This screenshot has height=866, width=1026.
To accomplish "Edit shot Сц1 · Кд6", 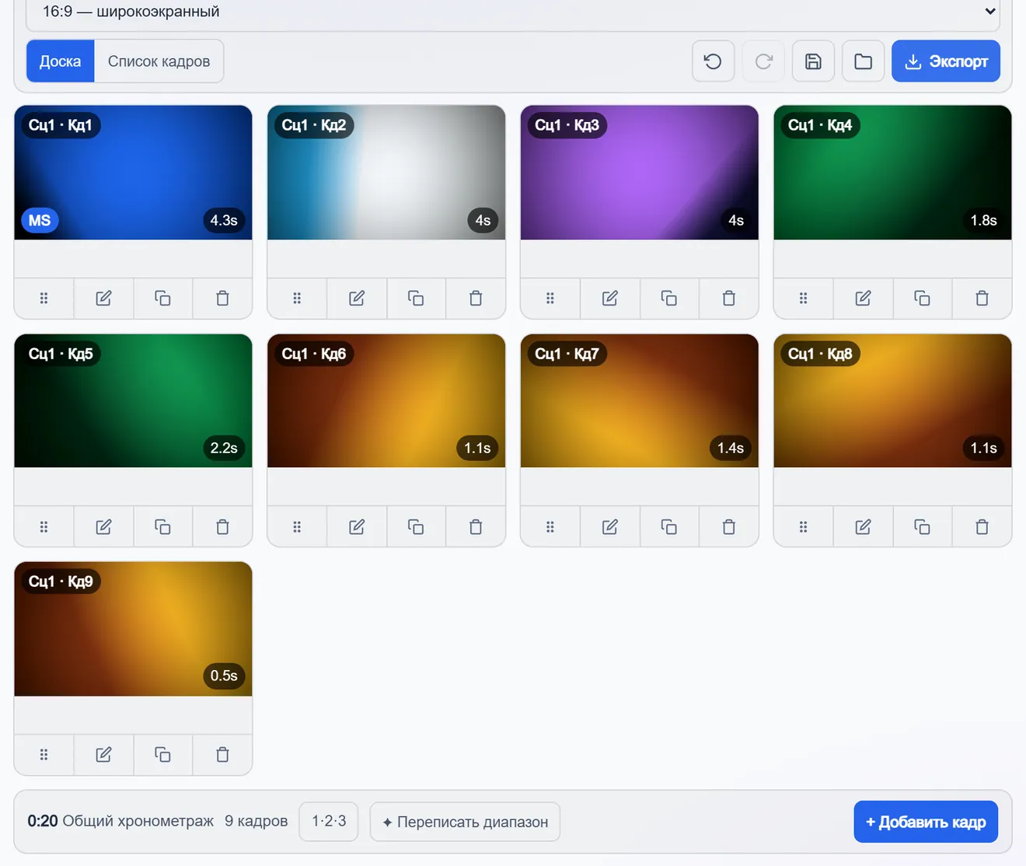I will [x=357, y=527].
